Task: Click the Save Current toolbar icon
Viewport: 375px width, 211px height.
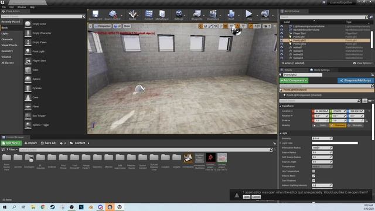Action: pyautogui.click(x=95, y=15)
